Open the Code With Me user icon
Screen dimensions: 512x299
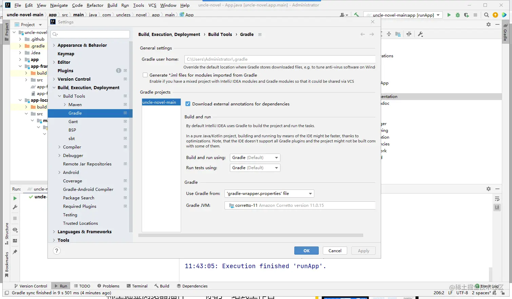pos(343,15)
